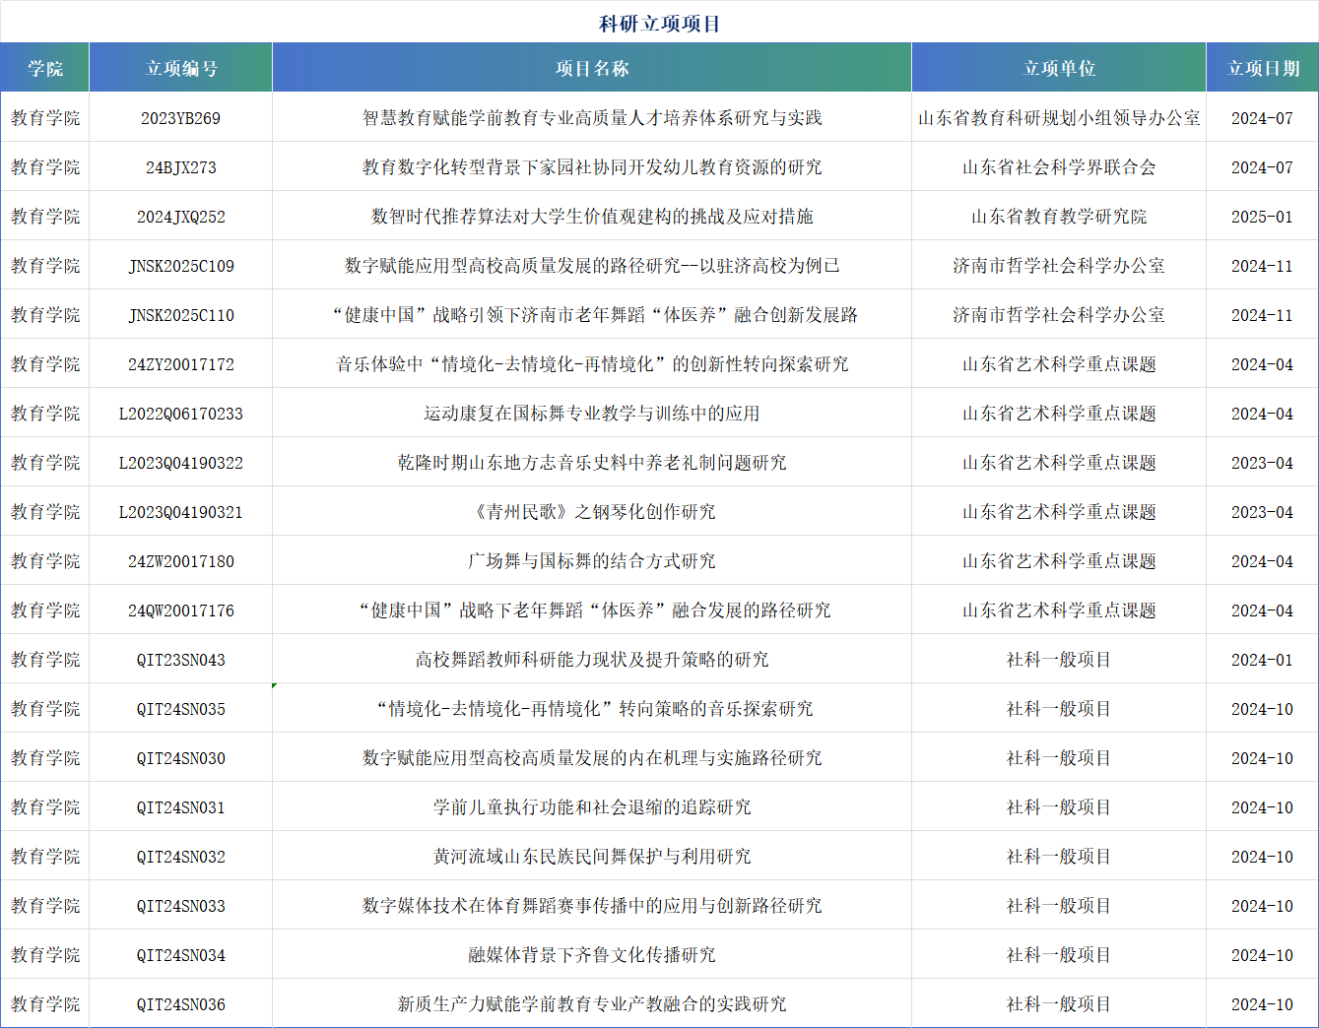Click the 立项日期 column header

tap(1263, 68)
